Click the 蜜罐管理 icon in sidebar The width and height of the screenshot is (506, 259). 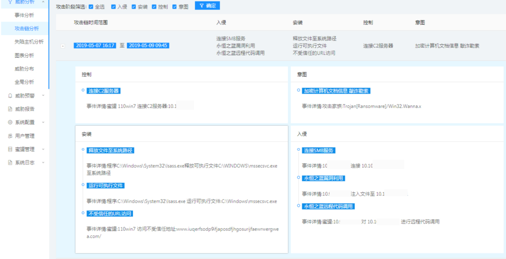point(8,150)
